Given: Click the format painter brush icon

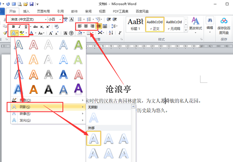Looking at the screenshot, I should 5,33.
